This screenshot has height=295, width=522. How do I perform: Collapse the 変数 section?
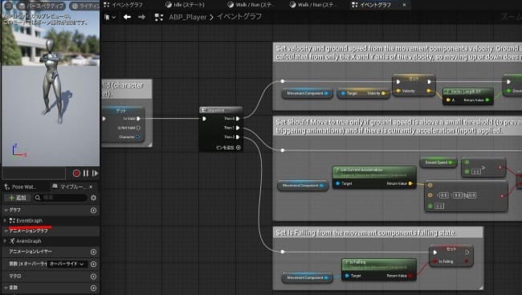pyautogui.click(x=6, y=288)
